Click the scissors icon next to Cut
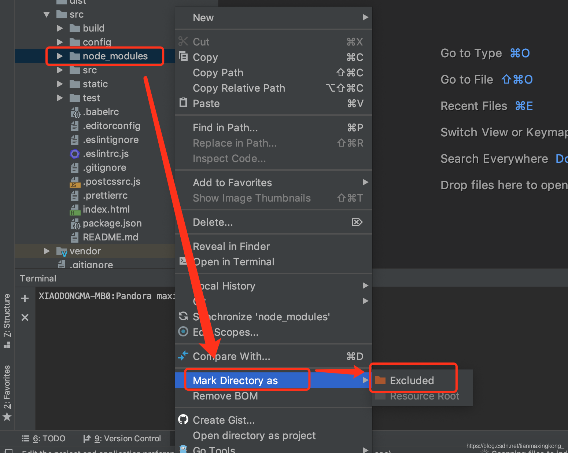Viewport: 568px width, 453px height. [183, 41]
